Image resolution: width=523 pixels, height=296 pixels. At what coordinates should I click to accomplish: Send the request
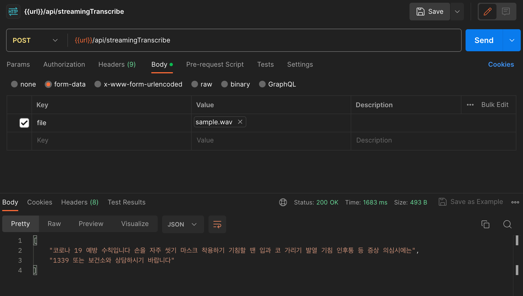tap(484, 40)
